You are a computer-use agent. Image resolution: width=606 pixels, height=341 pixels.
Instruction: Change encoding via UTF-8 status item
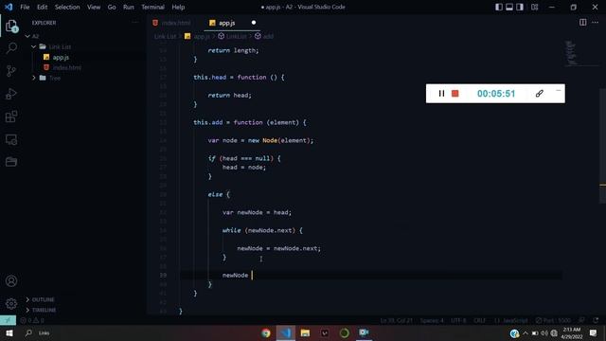point(458,320)
